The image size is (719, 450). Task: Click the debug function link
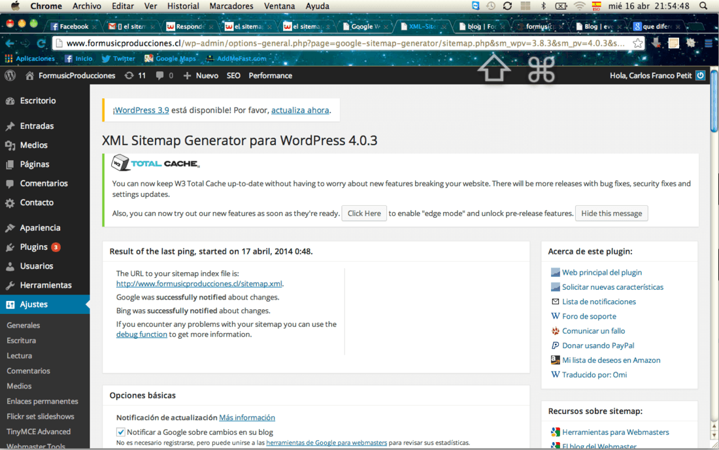click(141, 334)
